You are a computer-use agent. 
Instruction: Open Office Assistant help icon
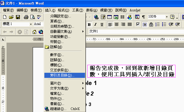click(172, 17)
